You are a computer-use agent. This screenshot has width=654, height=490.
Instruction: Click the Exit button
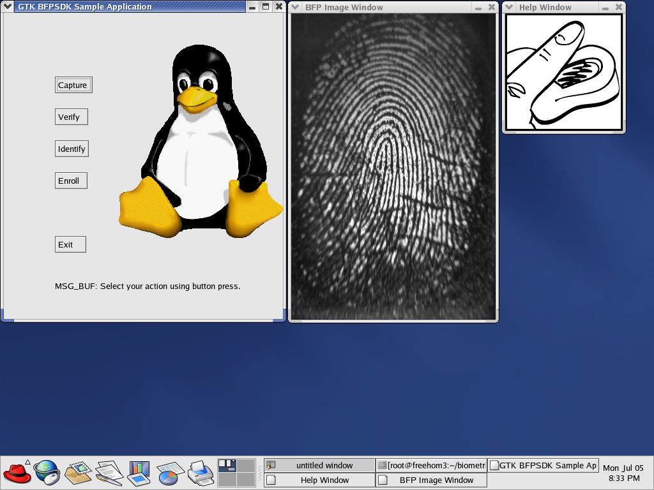click(70, 244)
